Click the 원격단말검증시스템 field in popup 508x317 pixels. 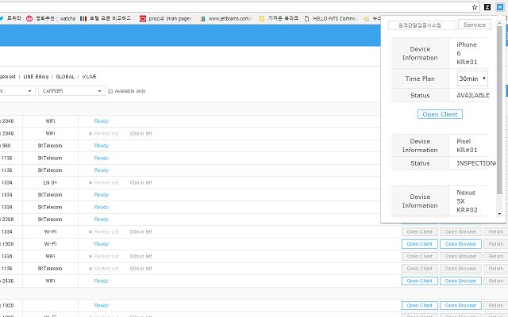point(422,25)
